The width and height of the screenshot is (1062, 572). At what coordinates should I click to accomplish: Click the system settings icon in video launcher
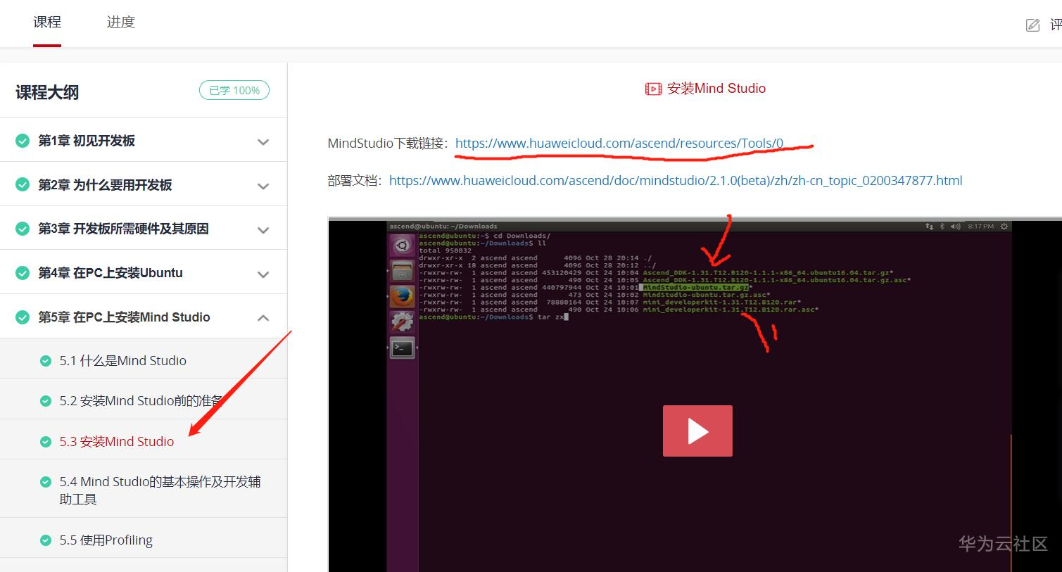[x=403, y=322]
